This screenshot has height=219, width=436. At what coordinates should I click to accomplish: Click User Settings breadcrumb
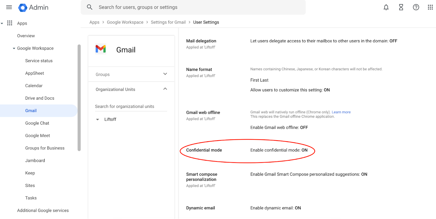tap(206, 22)
